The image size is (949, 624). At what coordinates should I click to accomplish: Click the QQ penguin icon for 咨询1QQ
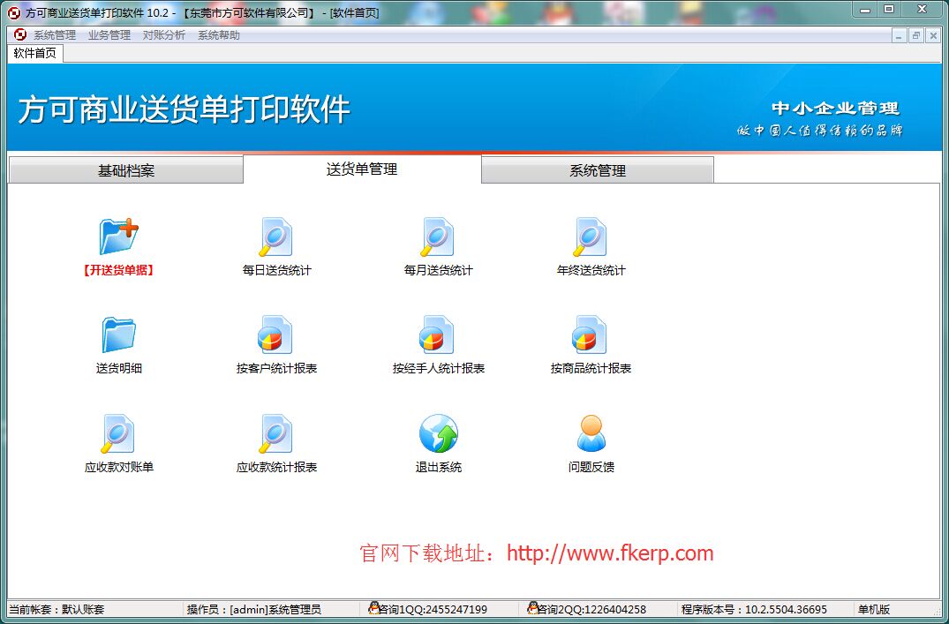coord(374,608)
